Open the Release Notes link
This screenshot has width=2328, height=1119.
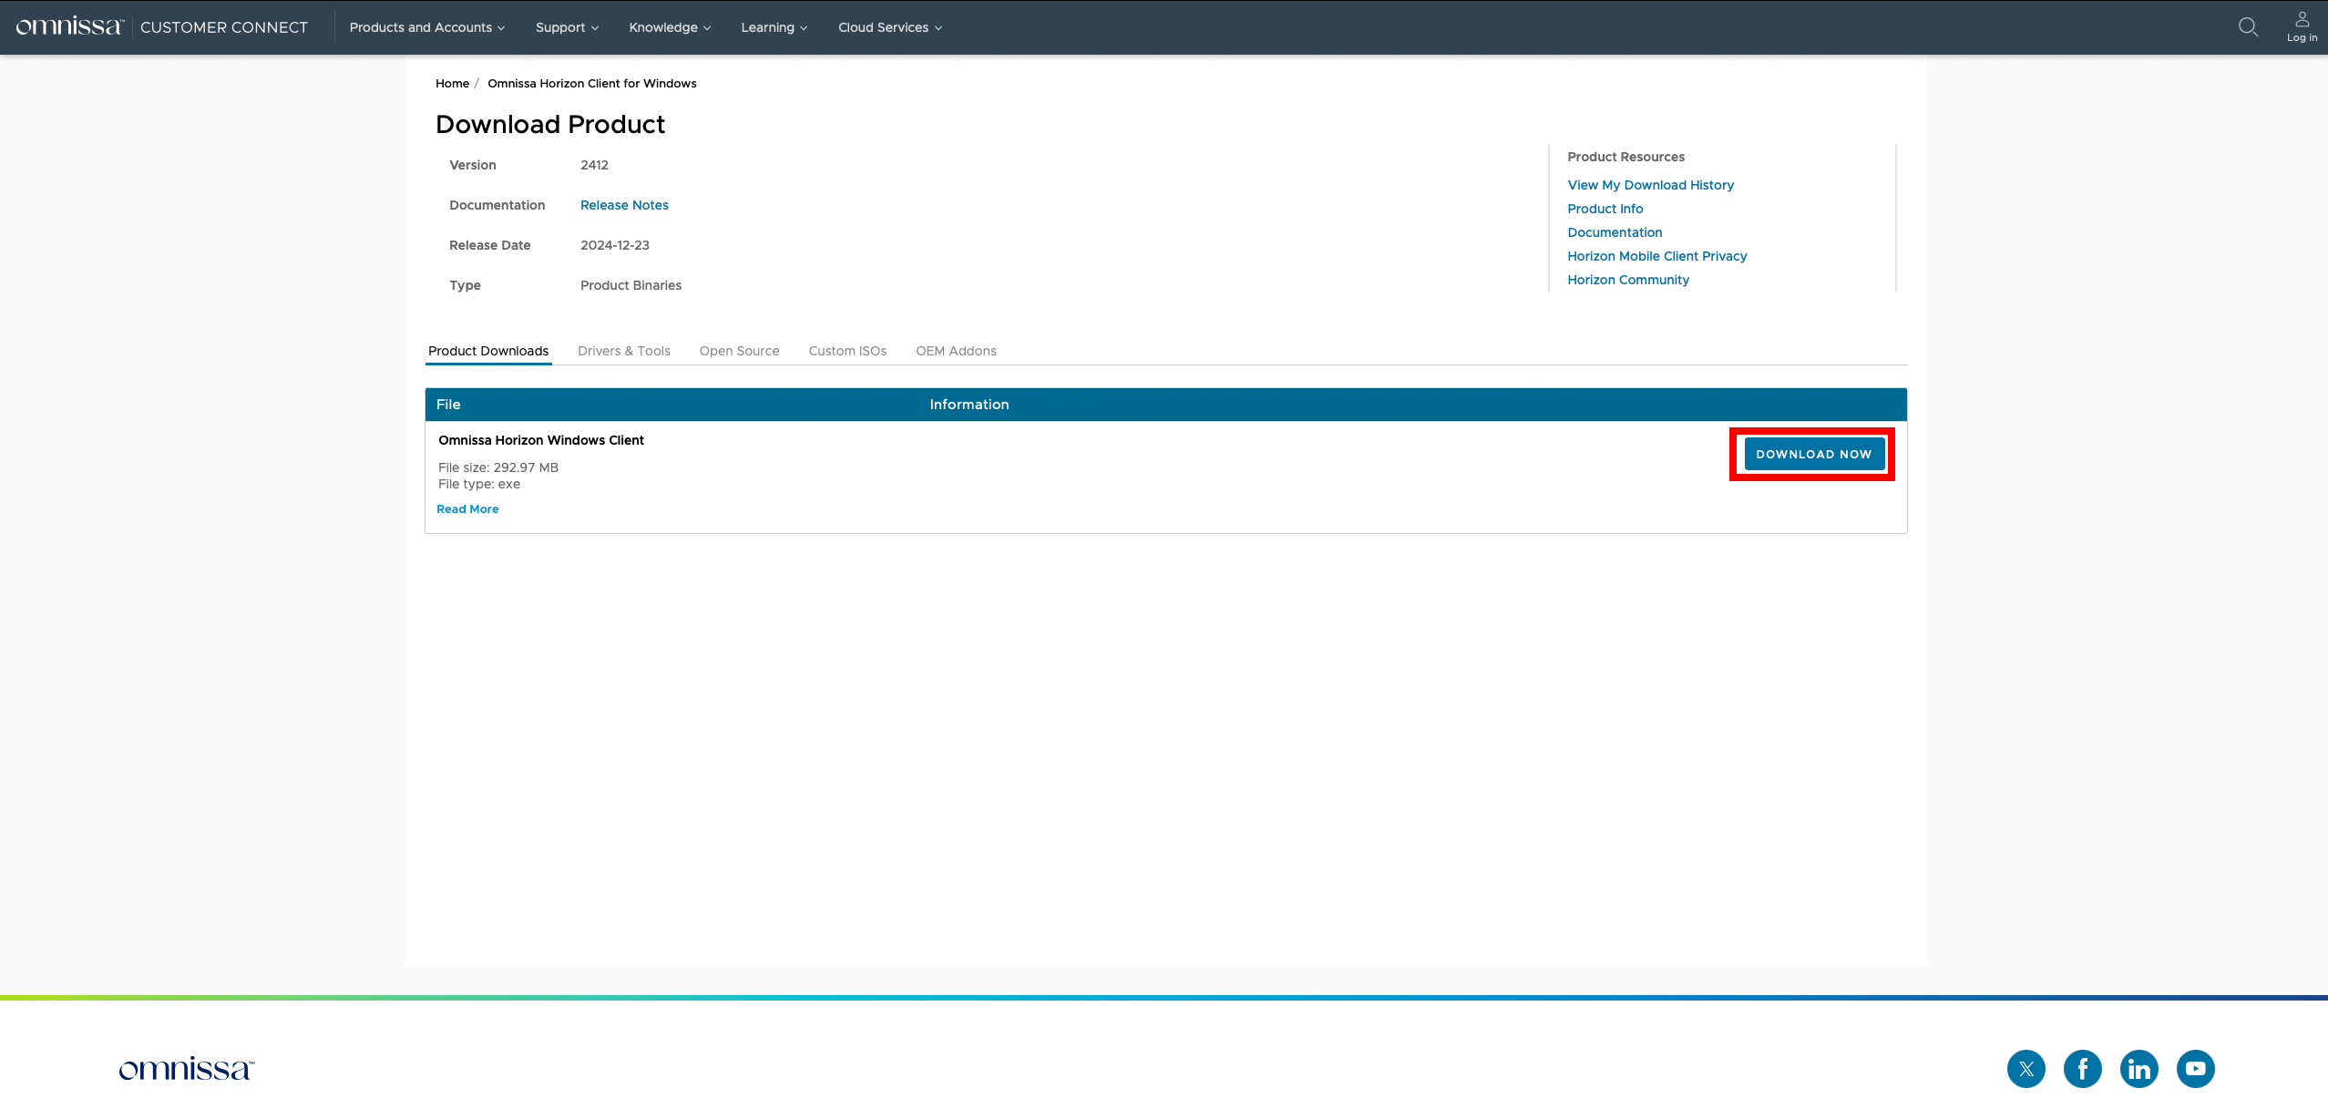click(624, 205)
